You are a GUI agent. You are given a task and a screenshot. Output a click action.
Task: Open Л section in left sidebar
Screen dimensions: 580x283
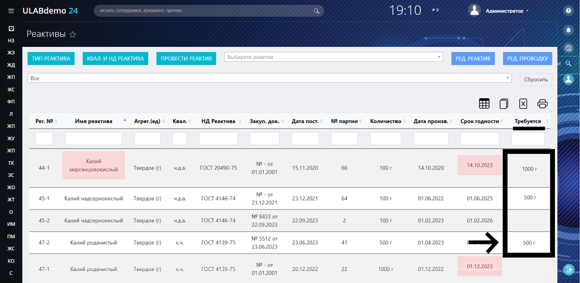(11, 114)
